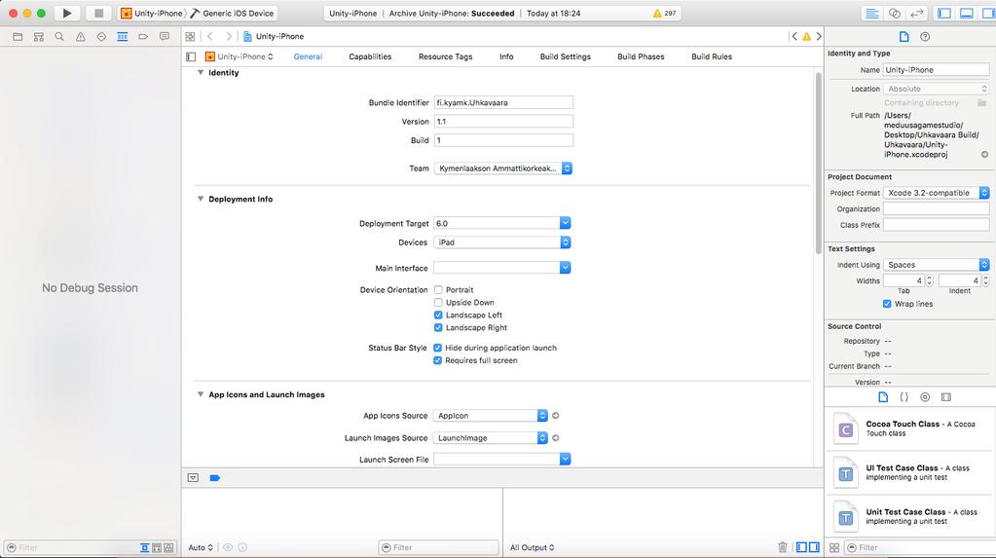Open the Devices dropdown

pos(501,242)
